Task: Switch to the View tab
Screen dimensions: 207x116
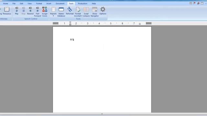Action: [x=29, y=4]
